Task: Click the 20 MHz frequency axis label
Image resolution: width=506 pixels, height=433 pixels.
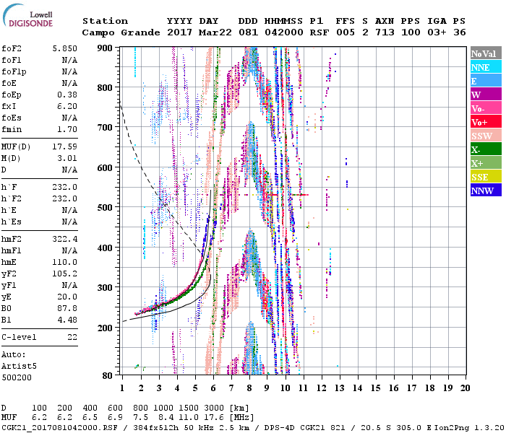Action: [465, 388]
